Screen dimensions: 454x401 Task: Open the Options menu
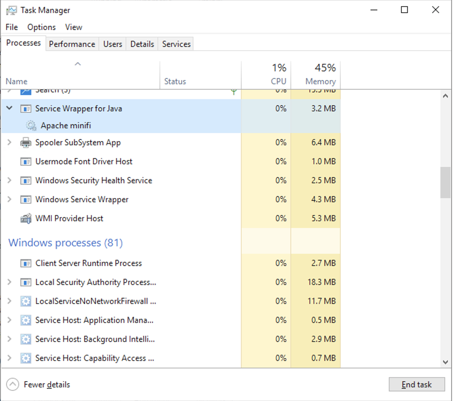tap(41, 27)
